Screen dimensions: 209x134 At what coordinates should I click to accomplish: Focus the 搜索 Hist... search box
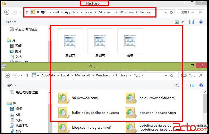(x=191, y=12)
